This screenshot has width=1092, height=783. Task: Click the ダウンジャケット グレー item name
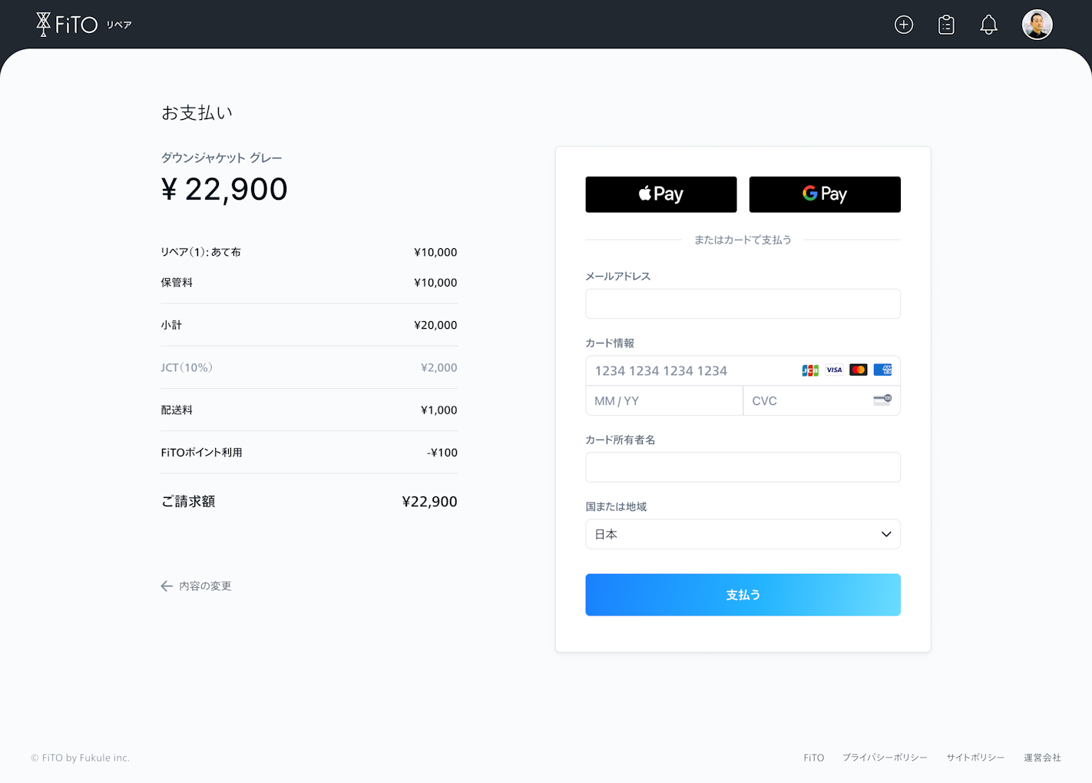pyautogui.click(x=221, y=158)
